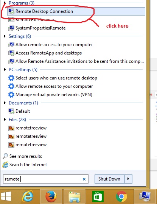Open SystemPropertiesRemote program
This screenshot has height=204, width=157.
pyautogui.click(x=40, y=28)
